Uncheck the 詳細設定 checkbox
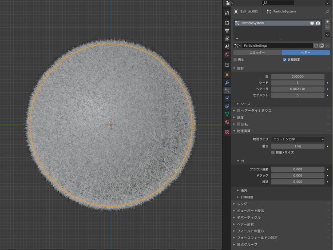The height and width of the screenshot is (250, 333). coord(285,60)
